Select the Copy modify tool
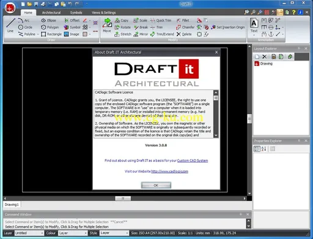 [x=122, y=20]
